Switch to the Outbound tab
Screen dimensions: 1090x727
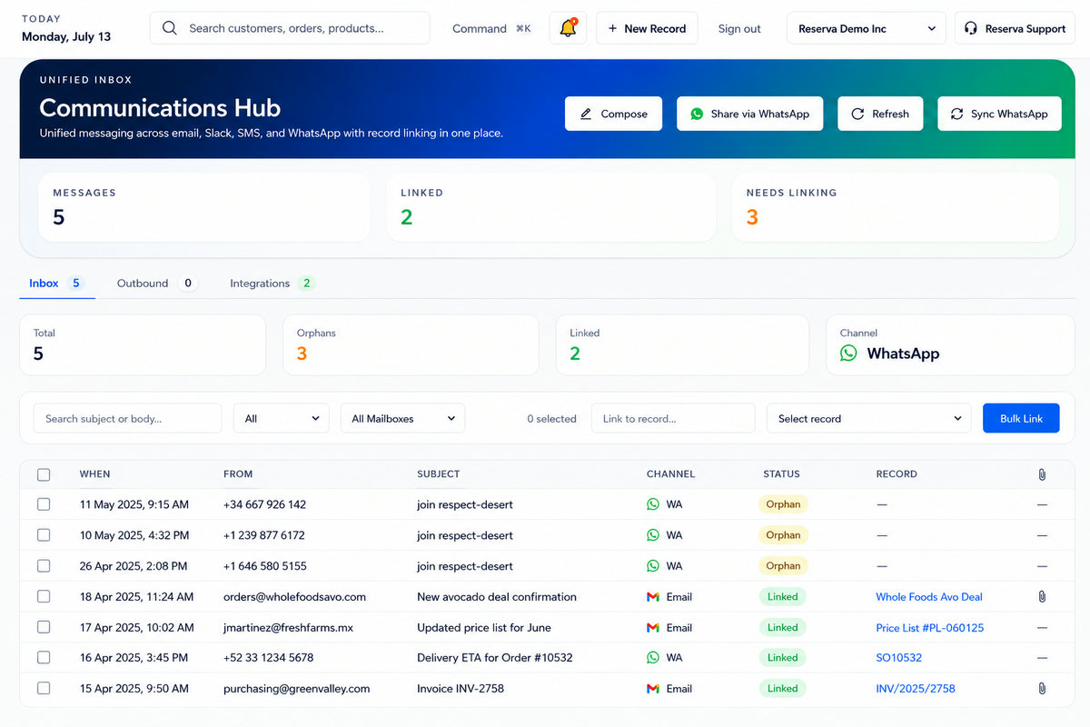[156, 284]
